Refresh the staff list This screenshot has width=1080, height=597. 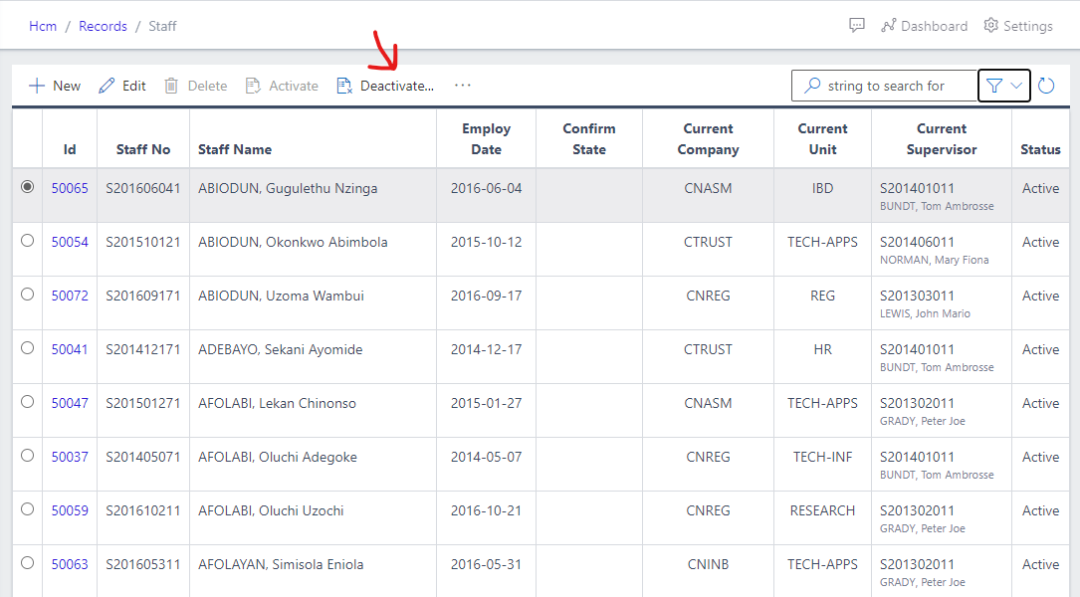point(1046,86)
